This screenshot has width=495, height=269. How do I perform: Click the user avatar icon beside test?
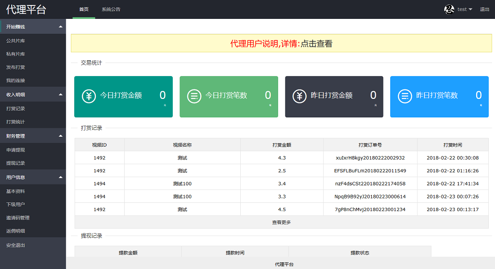(x=449, y=9)
